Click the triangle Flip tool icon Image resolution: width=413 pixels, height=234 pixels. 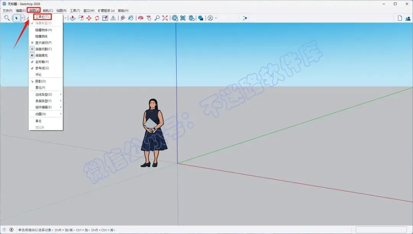[x=113, y=18]
